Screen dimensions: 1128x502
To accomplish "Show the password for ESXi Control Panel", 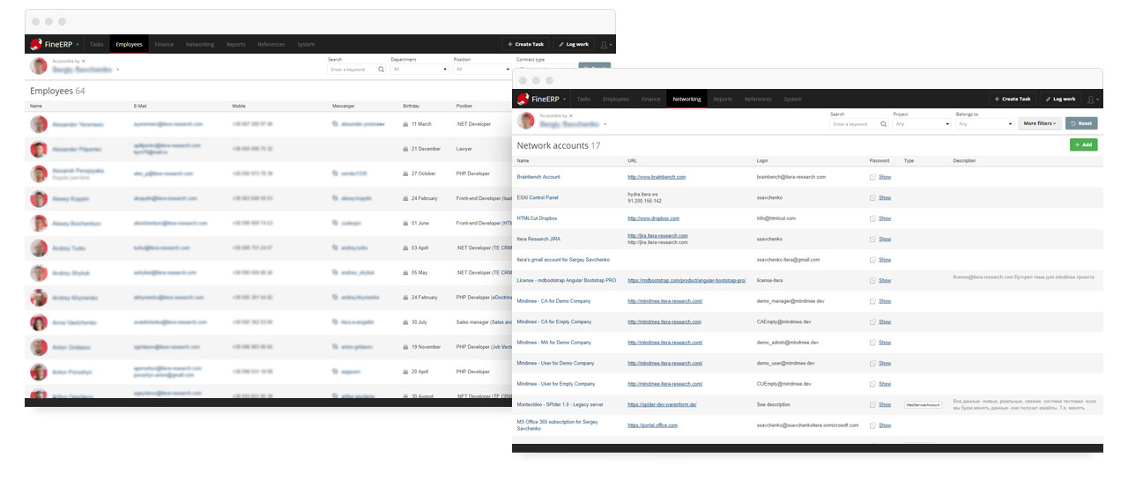I will tap(885, 198).
